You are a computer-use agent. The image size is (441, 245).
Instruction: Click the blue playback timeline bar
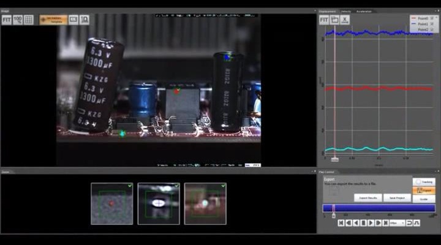coord(379,208)
